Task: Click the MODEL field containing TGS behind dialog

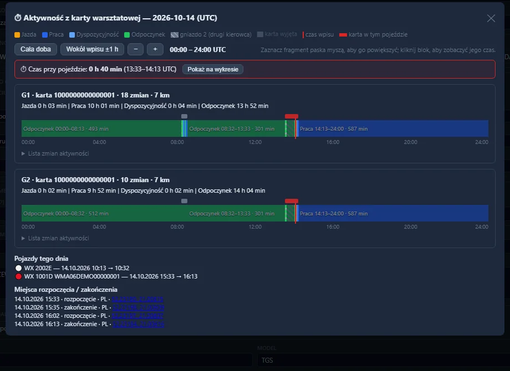Action: click(x=384, y=360)
